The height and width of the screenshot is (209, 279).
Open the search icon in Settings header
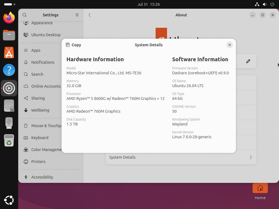(25, 15)
